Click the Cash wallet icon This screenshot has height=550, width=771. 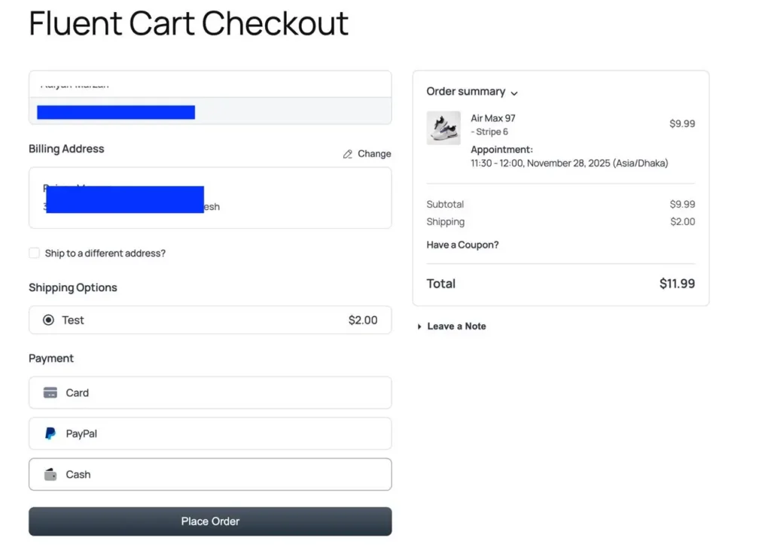[x=50, y=475]
